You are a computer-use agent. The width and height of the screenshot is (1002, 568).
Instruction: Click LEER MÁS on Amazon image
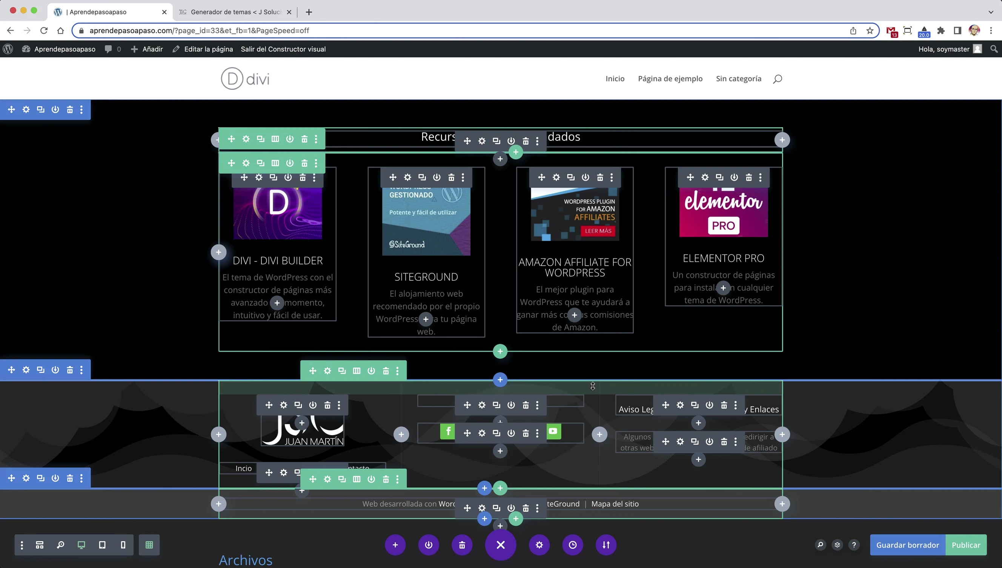coord(598,231)
